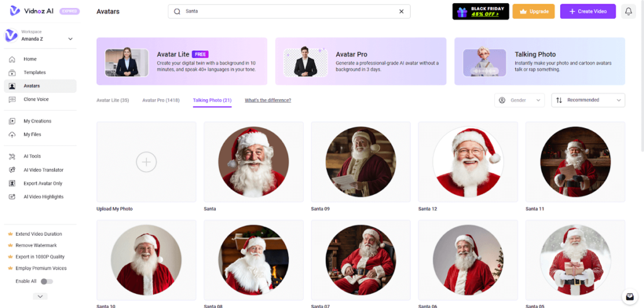
Task: Click the EXPIRED badge
Action: click(69, 11)
